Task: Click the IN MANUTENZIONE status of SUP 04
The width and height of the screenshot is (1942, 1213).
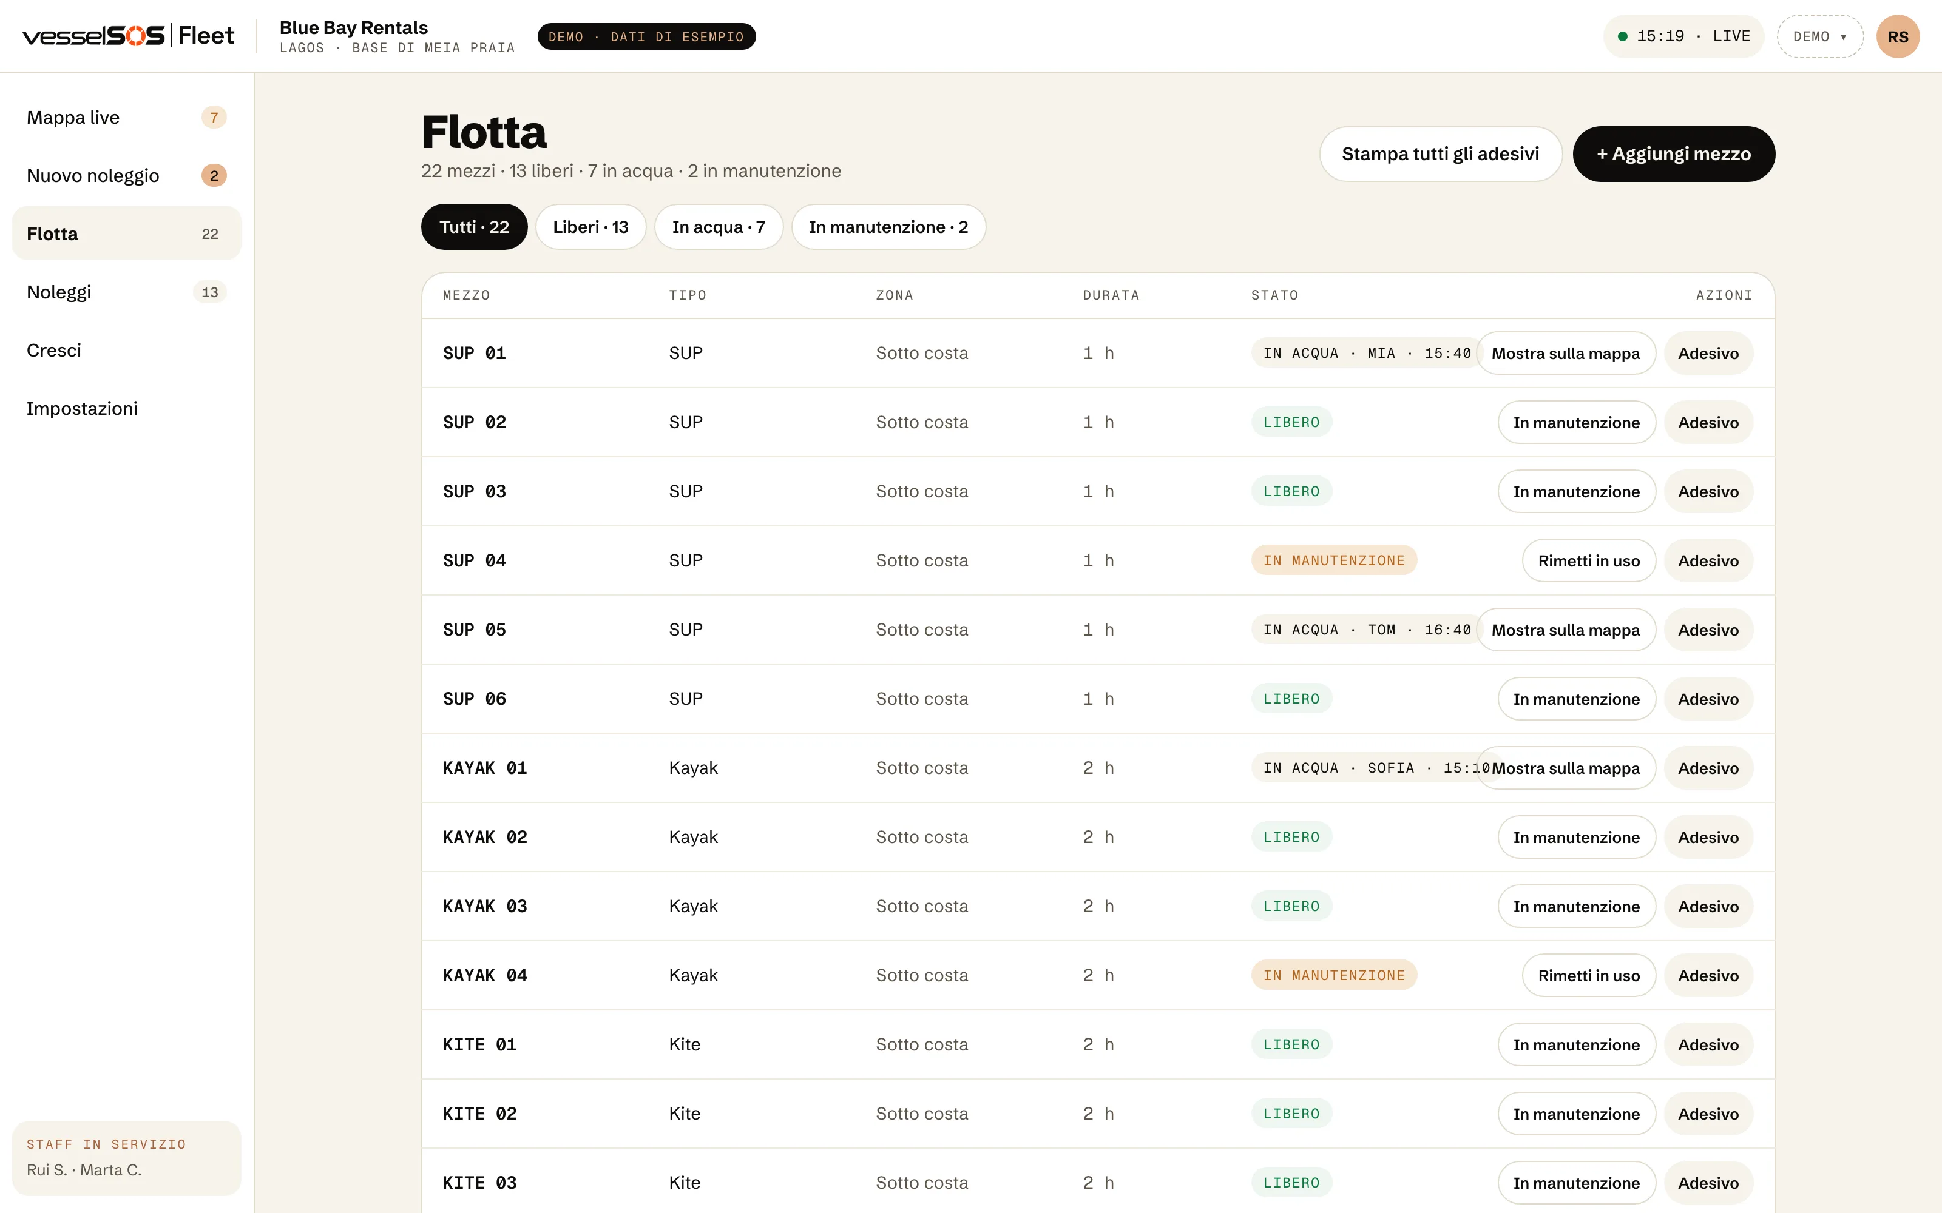Action: 1334,561
